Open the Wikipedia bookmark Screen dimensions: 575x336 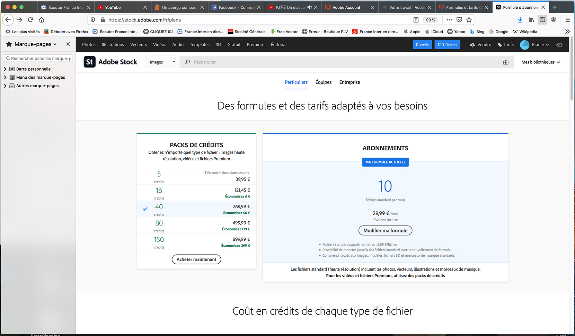click(525, 32)
